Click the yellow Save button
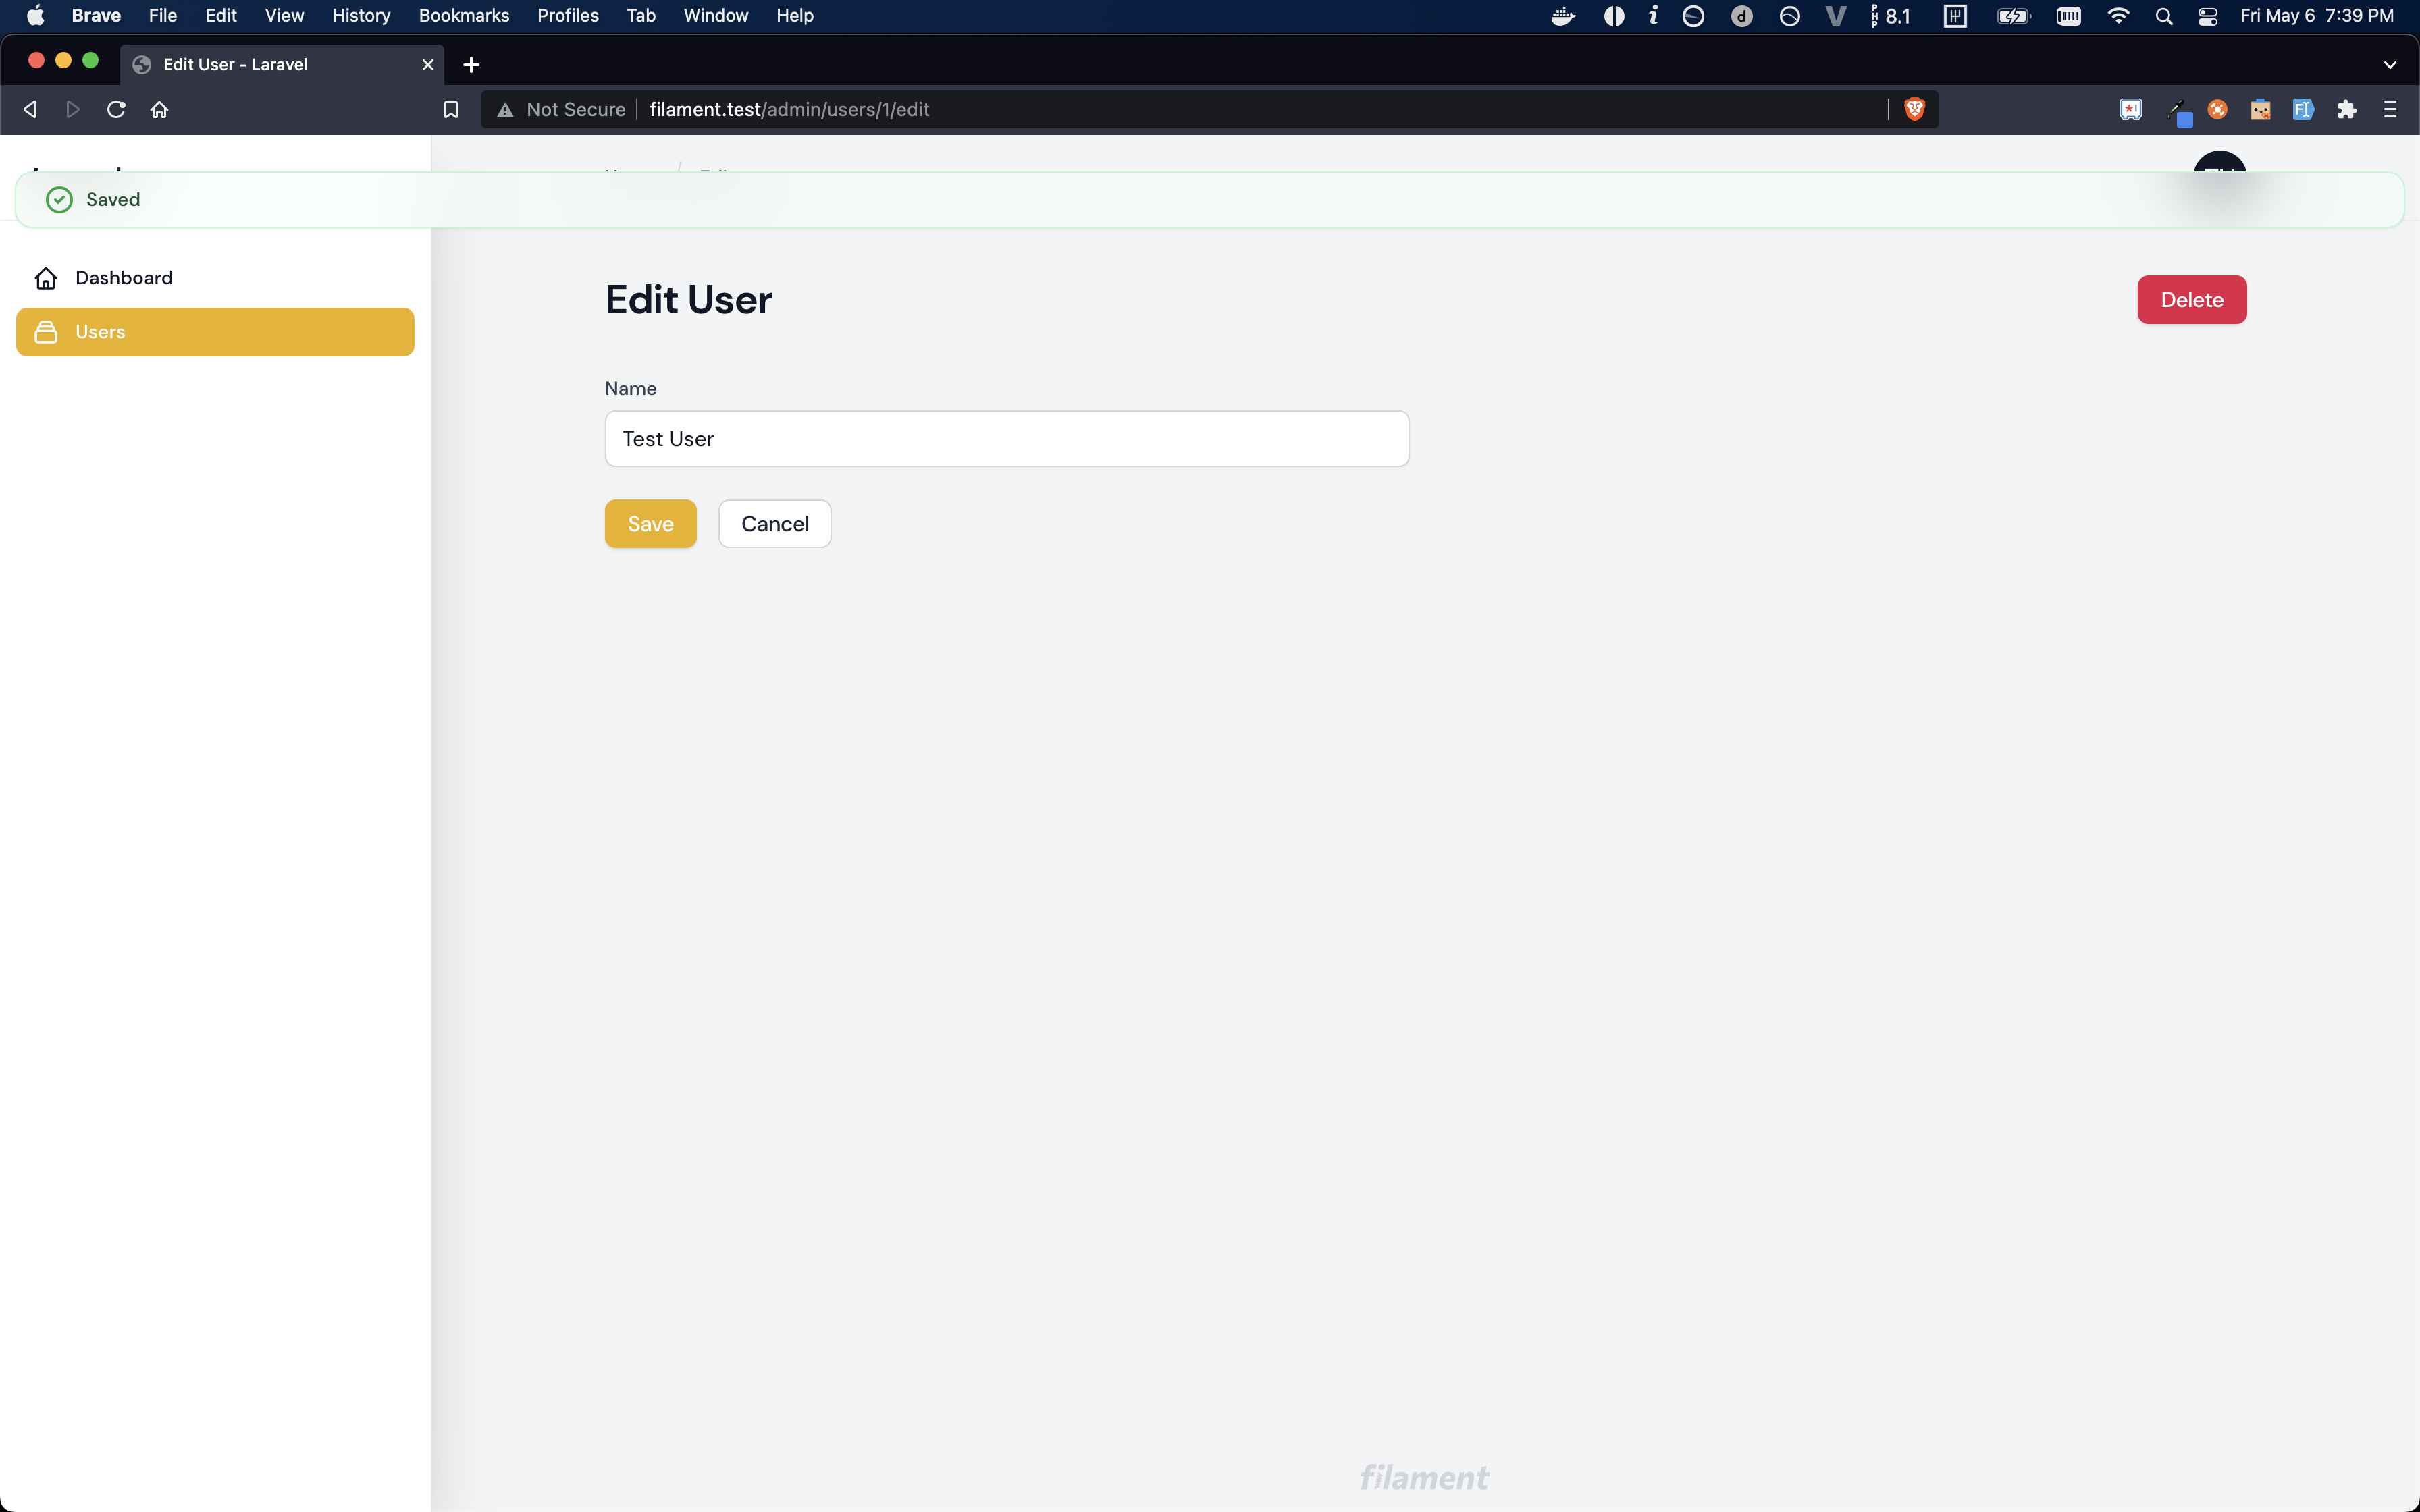Screen dimensions: 2420x1512 651,524
